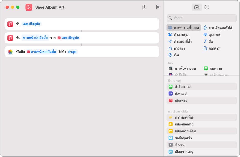
Task: Change ภาพหน้าปกอัลบั้ม parameter in second action
Action: 35,38
